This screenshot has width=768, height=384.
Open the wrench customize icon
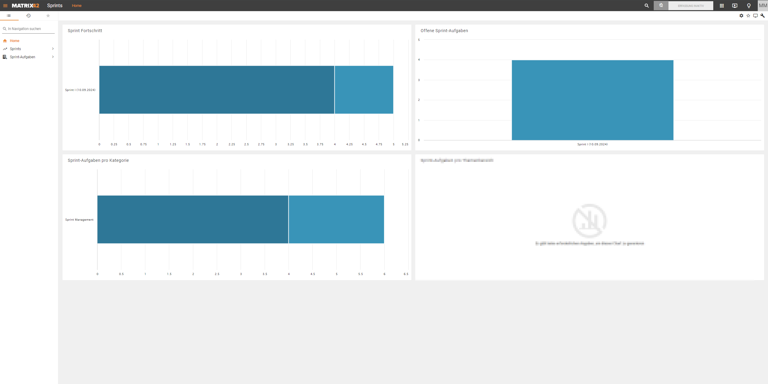point(763,16)
